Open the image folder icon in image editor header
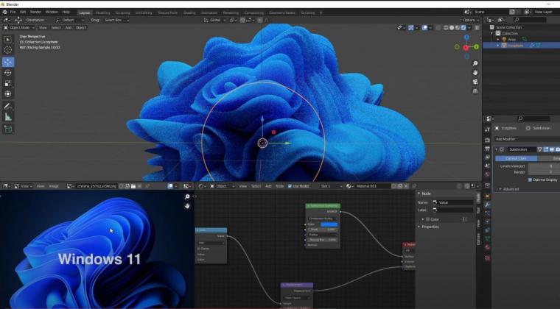Image resolution: width=560 pixels, height=309 pixels. click(x=133, y=186)
